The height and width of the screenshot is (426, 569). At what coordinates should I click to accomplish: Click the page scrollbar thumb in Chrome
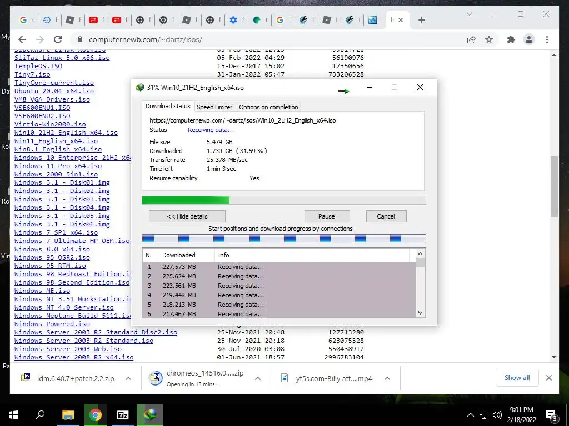(x=554, y=186)
